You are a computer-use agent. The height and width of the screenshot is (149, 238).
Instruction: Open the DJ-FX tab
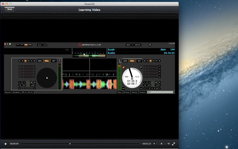[x=30, y=92]
